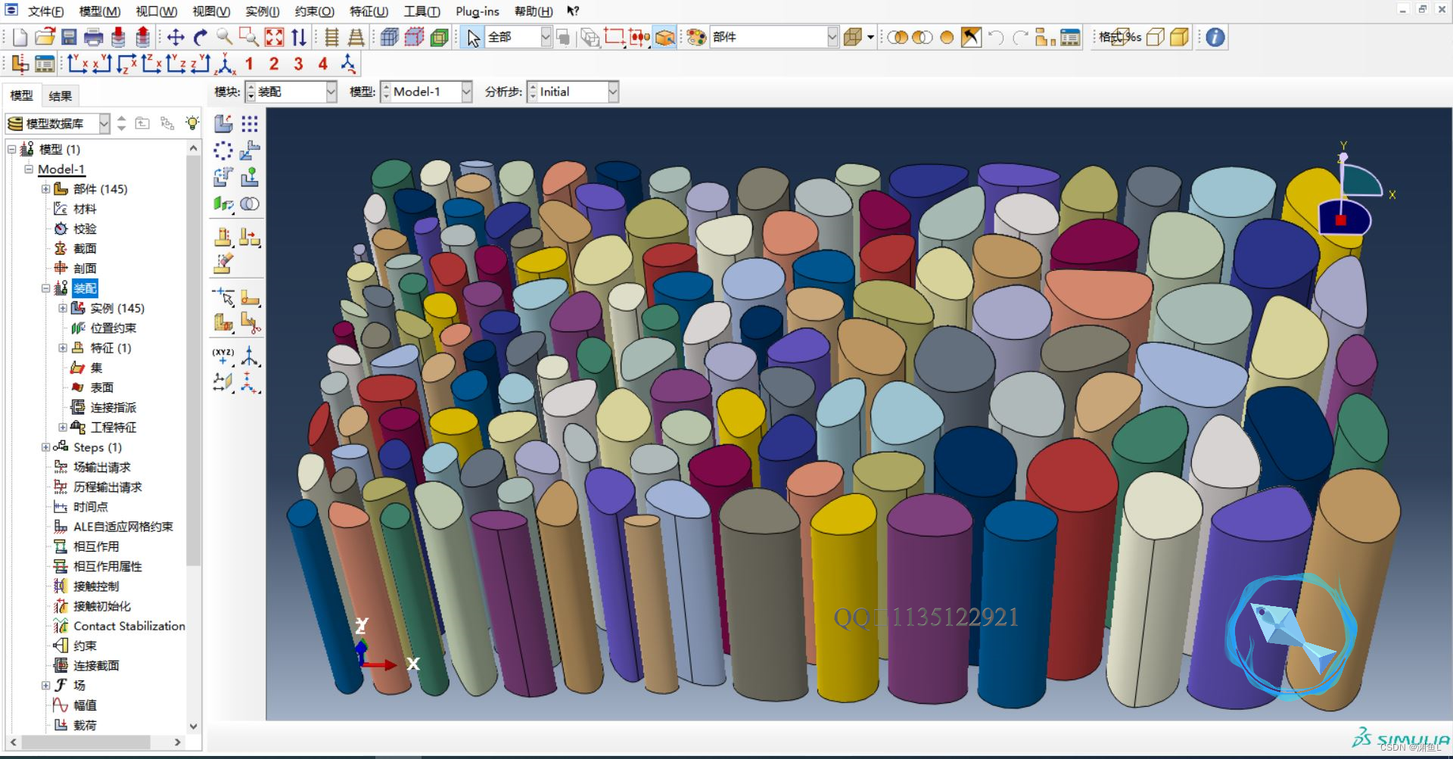Open the 模块 module dropdown
Screen dimensions: 1453x759
coord(331,92)
